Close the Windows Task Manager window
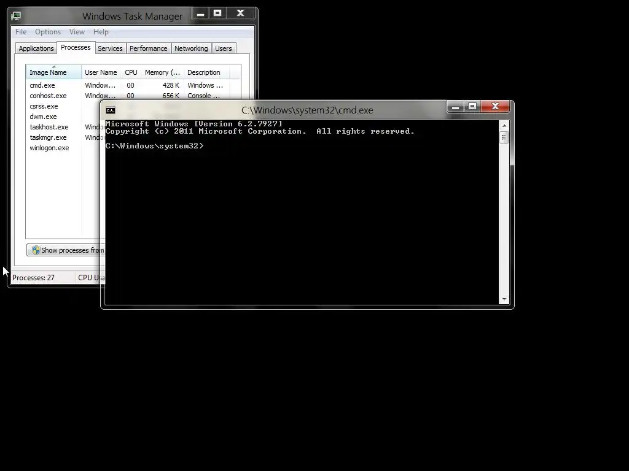This screenshot has width=629, height=471. click(240, 13)
